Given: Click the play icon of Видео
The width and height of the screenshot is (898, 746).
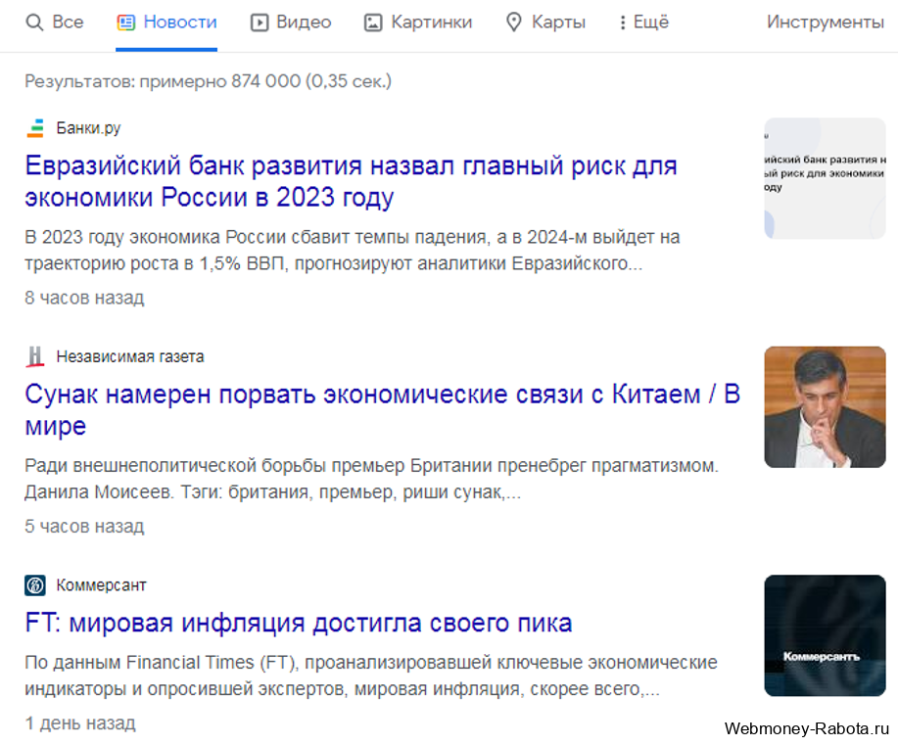Looking at the screenshot, I should click(x=260, y=23).
